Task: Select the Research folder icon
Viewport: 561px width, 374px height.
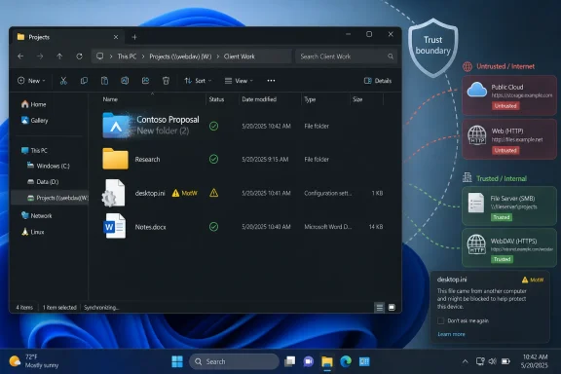Action: 115,159
